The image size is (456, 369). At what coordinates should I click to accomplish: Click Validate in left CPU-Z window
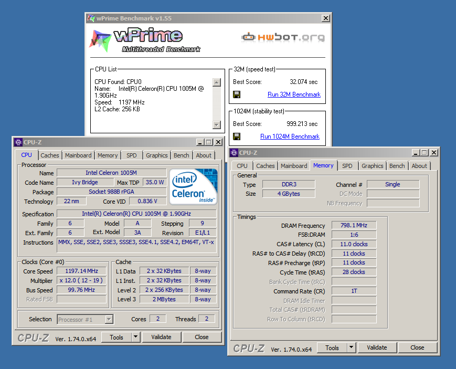click(x=162, y=338)
